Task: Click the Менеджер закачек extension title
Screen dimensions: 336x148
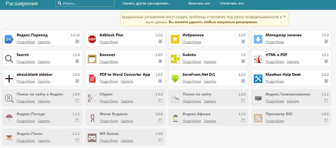Action: tap(284, 35)
